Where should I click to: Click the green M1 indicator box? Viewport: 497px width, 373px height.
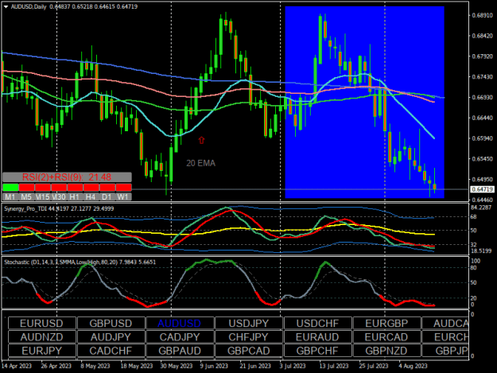pos(10,187)
